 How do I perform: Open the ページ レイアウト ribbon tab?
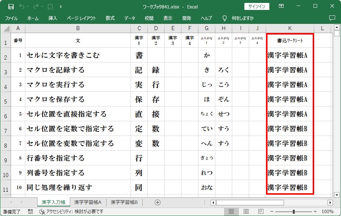[x=81, y=18]
